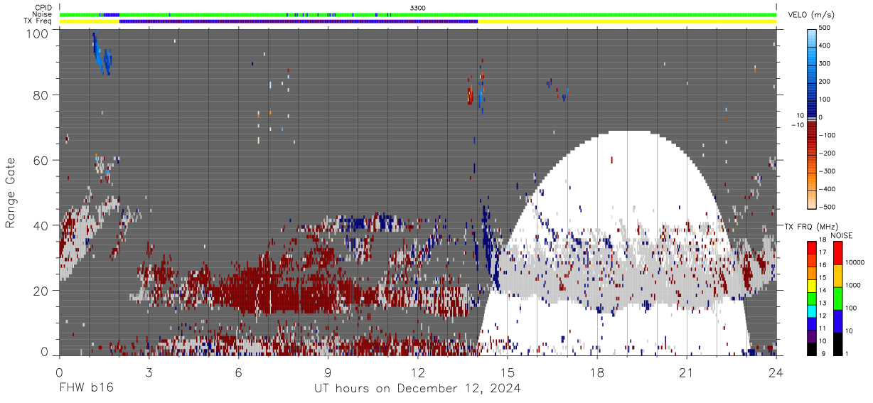Click the red swatch in NOISE legend
This screenshot has height=403, width=873.
tap(838, 253)
